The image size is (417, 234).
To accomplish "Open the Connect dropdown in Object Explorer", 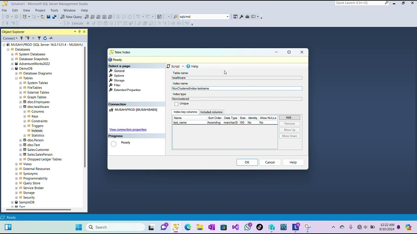I will [10, 38].
